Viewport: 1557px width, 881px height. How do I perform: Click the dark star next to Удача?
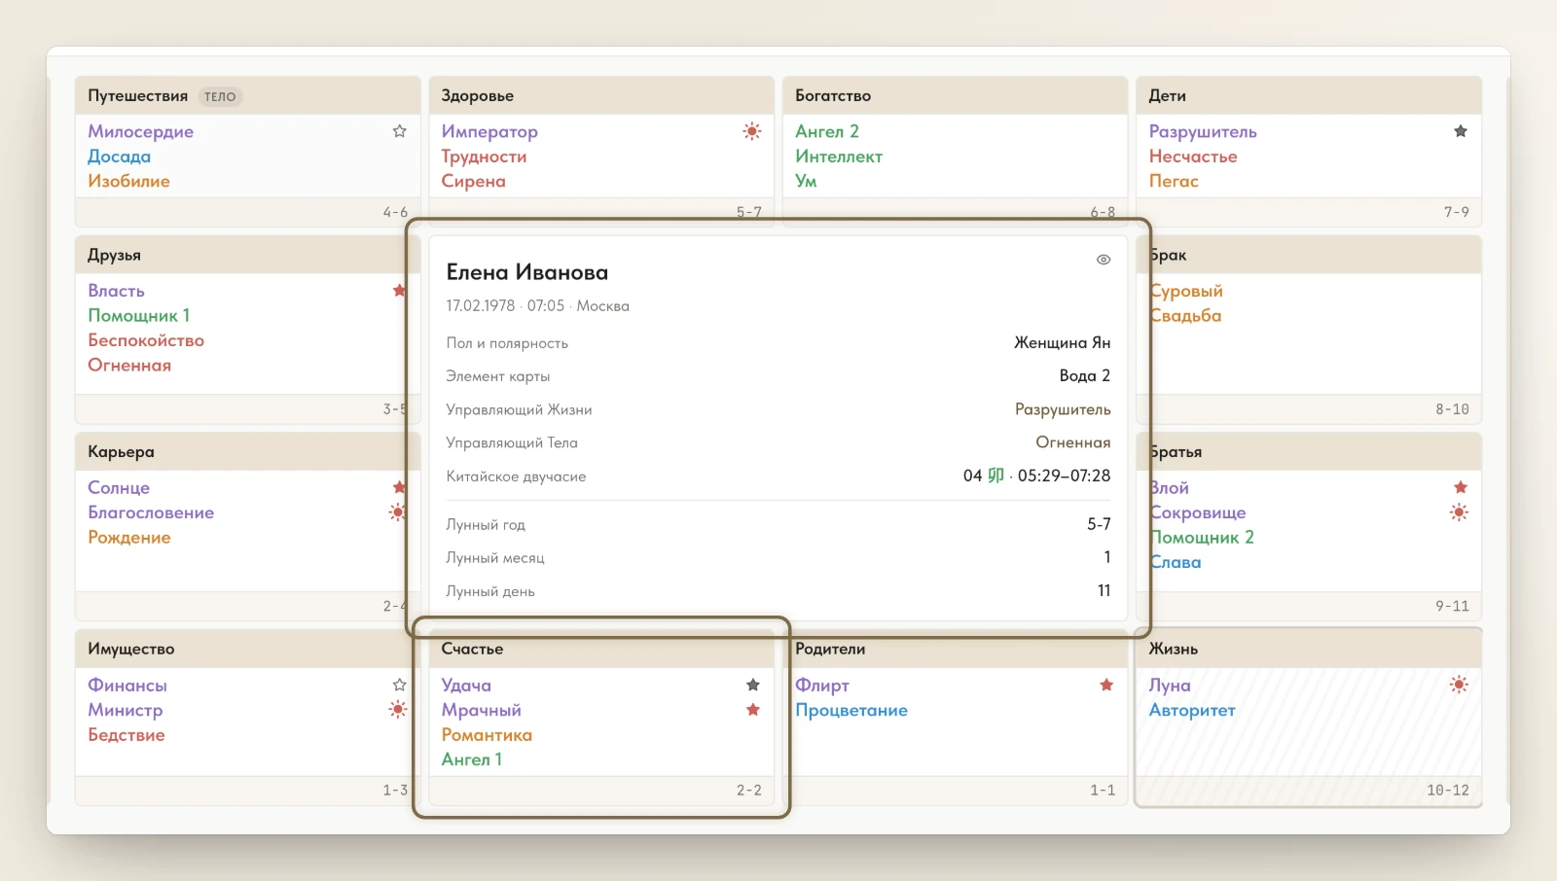[x=752, y=686]
